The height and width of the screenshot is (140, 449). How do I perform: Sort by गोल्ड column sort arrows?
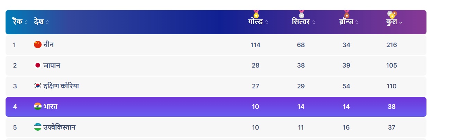(267, 23)
